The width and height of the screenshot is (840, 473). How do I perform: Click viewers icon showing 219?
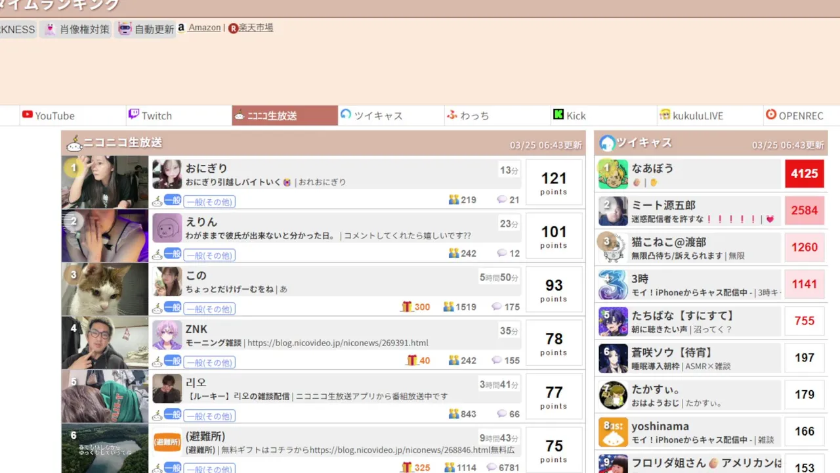tap(453, 199)
